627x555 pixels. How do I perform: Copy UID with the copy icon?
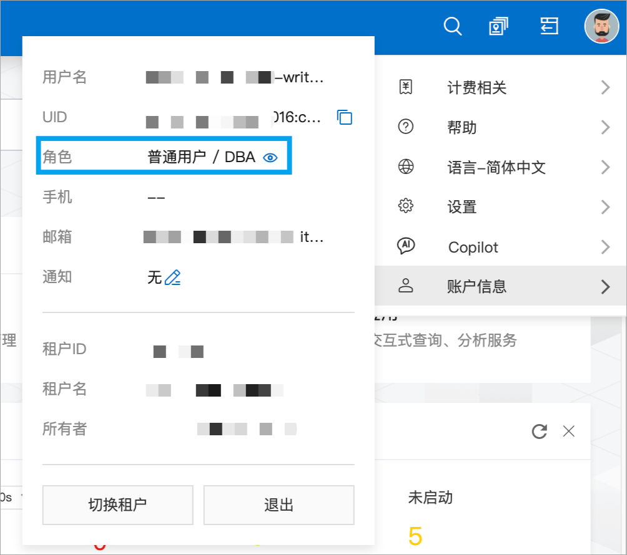pos(344,117)
